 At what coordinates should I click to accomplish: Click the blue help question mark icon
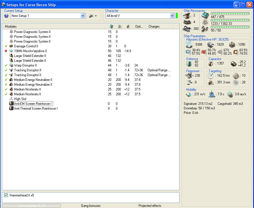(x=6, y=16)
